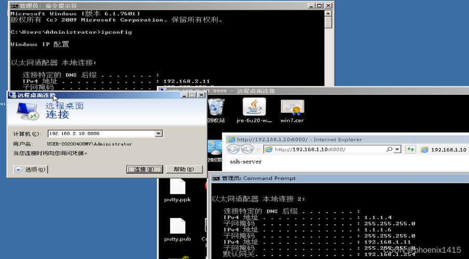469x259 pixels.
Task: Open the Control Panel desktop icon
Action: click(213, 149)
